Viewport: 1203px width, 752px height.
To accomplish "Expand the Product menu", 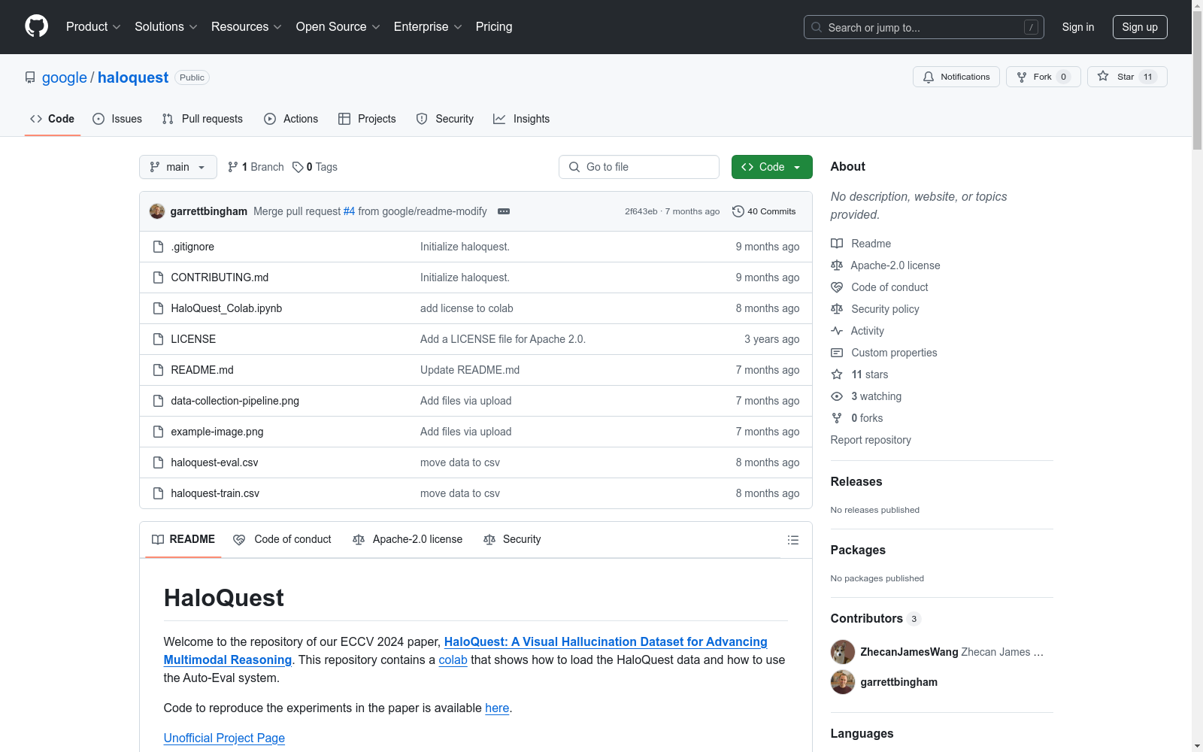I will pos(93,27).
